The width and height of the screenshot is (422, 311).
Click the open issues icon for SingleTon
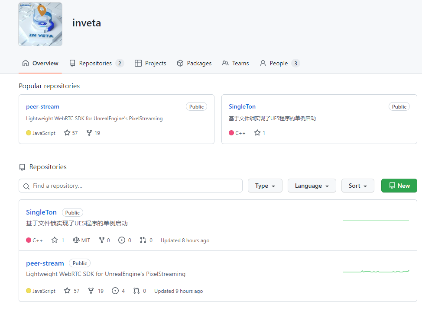point(122,240)
